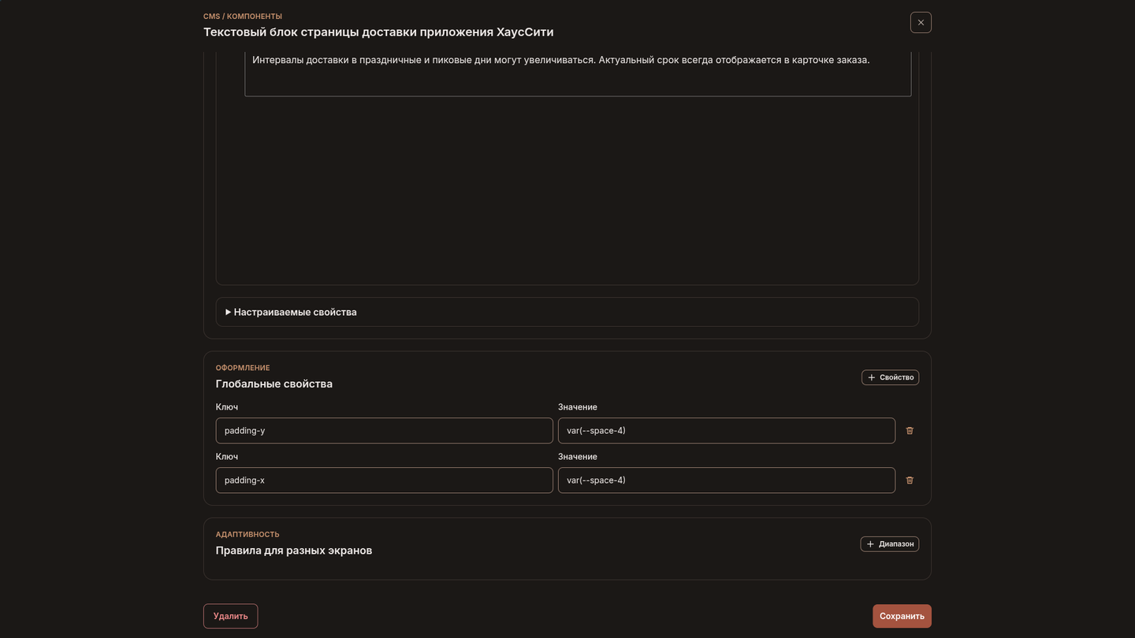This screenshot has width=1135, height=638.
Task: Delete the padding-x property row
Action: point(910,480)
